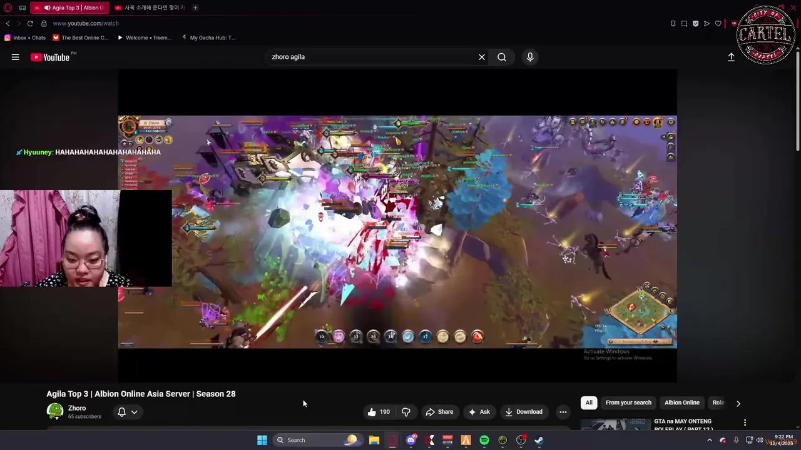Image resolution: width=801 pixels, height=450 pixels.
Task: View site security padlock info
Action: (44, 23)
